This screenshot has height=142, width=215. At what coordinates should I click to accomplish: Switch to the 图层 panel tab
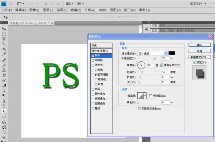coord(154,30)
